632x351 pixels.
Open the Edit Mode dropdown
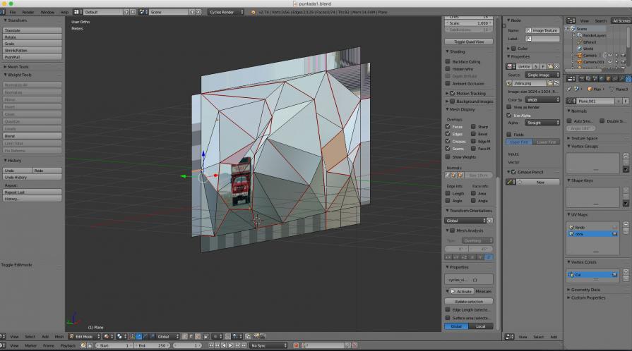[85, 336]
